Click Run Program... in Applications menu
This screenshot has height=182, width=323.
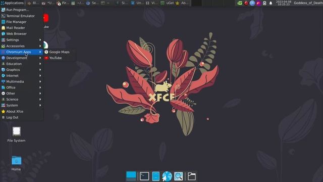[x=22, y=10]
